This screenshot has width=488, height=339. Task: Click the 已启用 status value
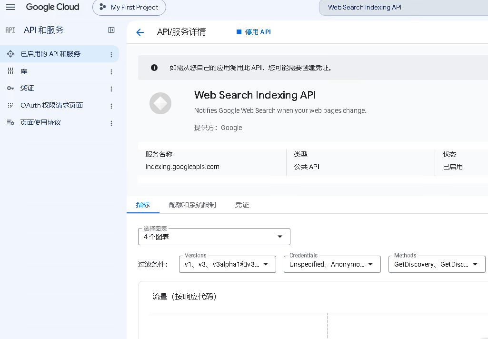pyautogui.click(x=453, y=167)
